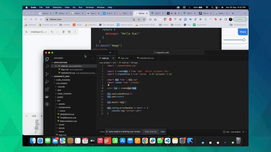271x152 pixels.
Task: Open All Bookmarks folder
Action: (x=238, y=25)
